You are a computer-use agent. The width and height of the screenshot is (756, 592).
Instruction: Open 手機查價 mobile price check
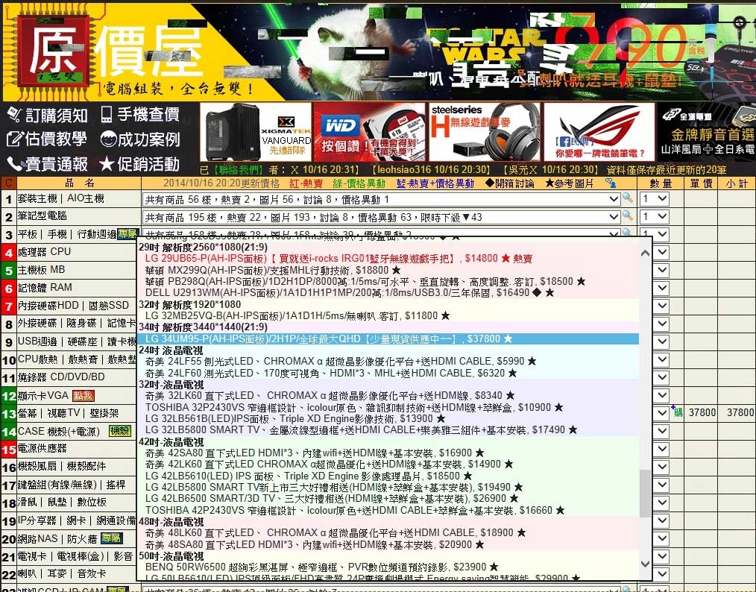point(140,114)
